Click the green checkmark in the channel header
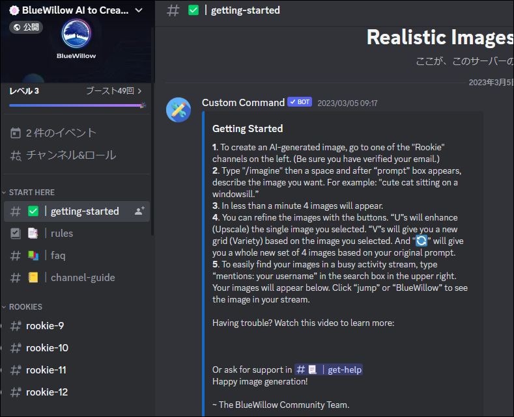This screenshot has width=514, height=417. [x=193, y=10]
